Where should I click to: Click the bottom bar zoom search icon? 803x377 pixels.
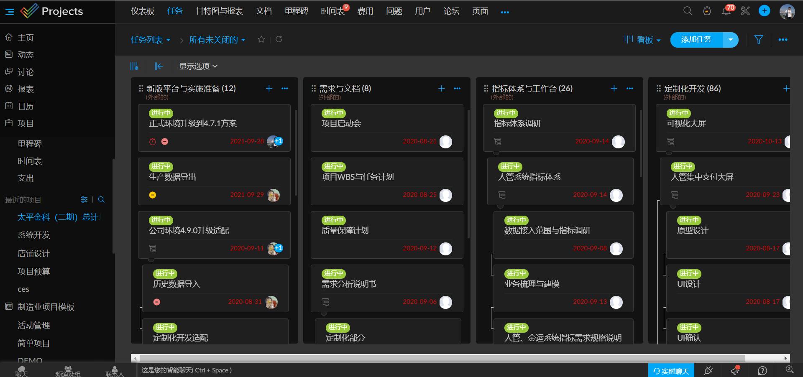click(790, 370)
